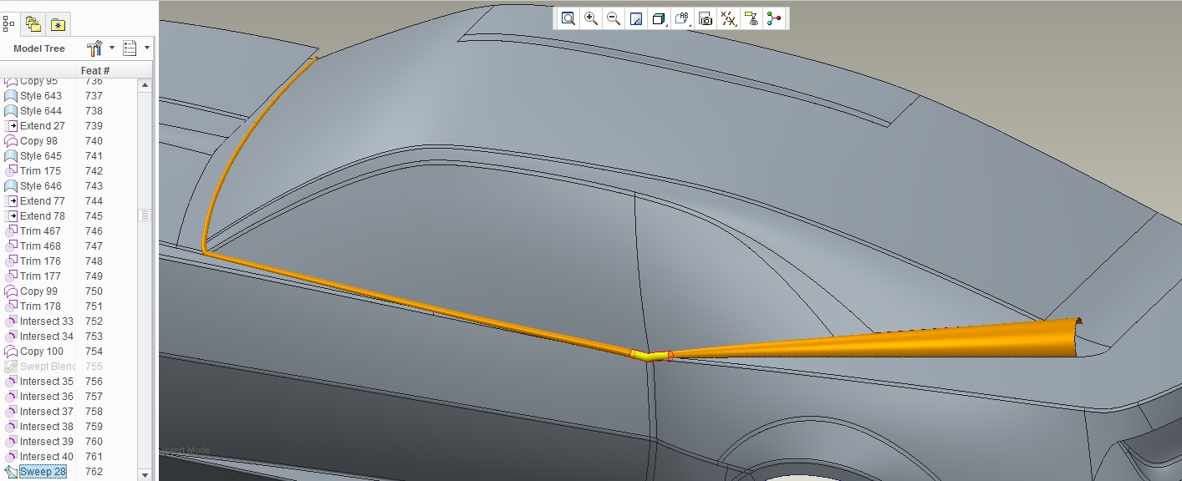Select Extend 77 feature
Image resolution: width=1182 pixels, height=481 pixels.
[43, 201]
